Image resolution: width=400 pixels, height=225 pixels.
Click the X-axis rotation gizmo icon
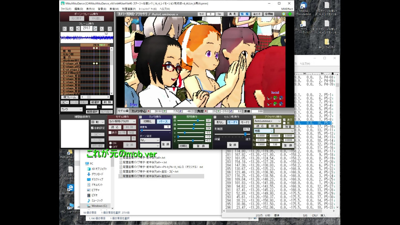point(269,98)
